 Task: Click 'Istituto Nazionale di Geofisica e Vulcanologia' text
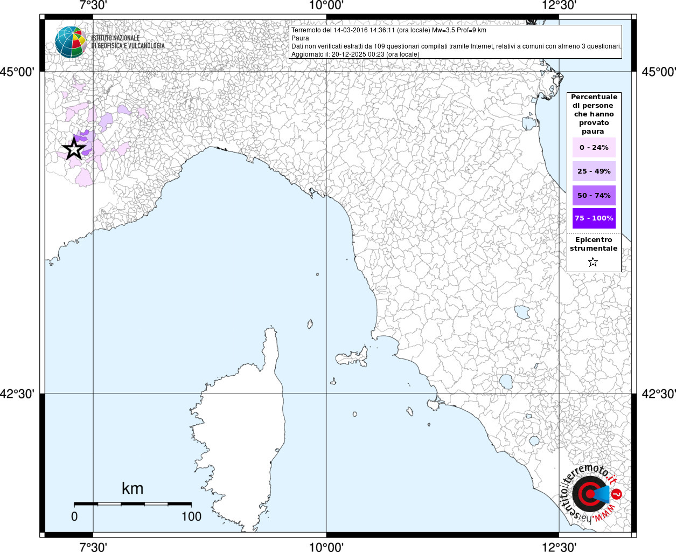pyautogui.click(x=128, y=42)
